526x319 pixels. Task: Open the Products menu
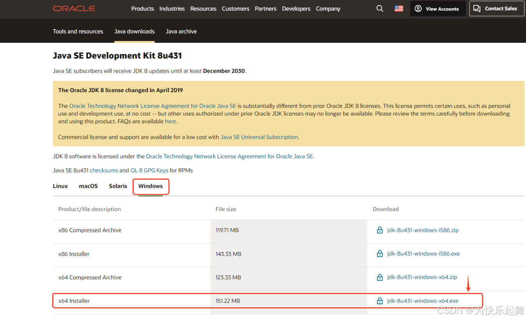(143, 9)
